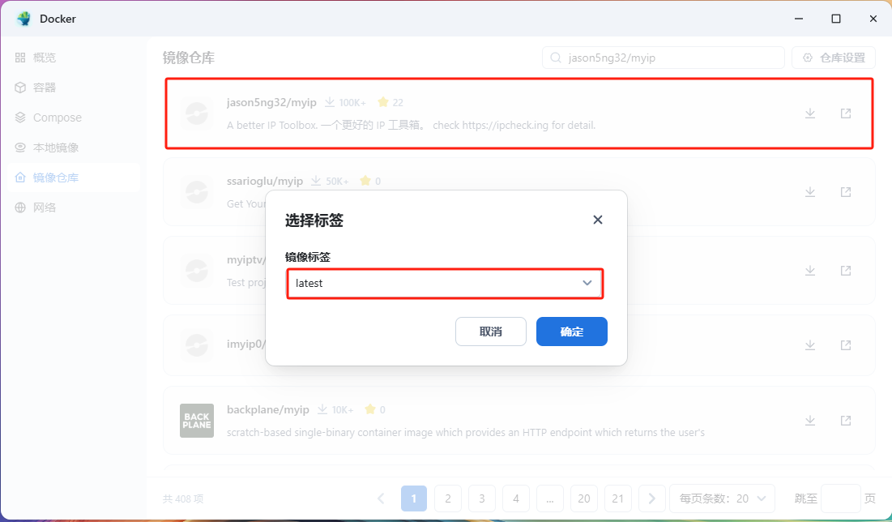Select the backplane/myip repository name
The image size is (892, 522).
pyautogui.click(x=268, y=410)
